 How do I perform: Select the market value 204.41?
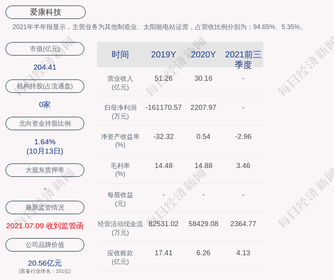(x=45, y=67)
